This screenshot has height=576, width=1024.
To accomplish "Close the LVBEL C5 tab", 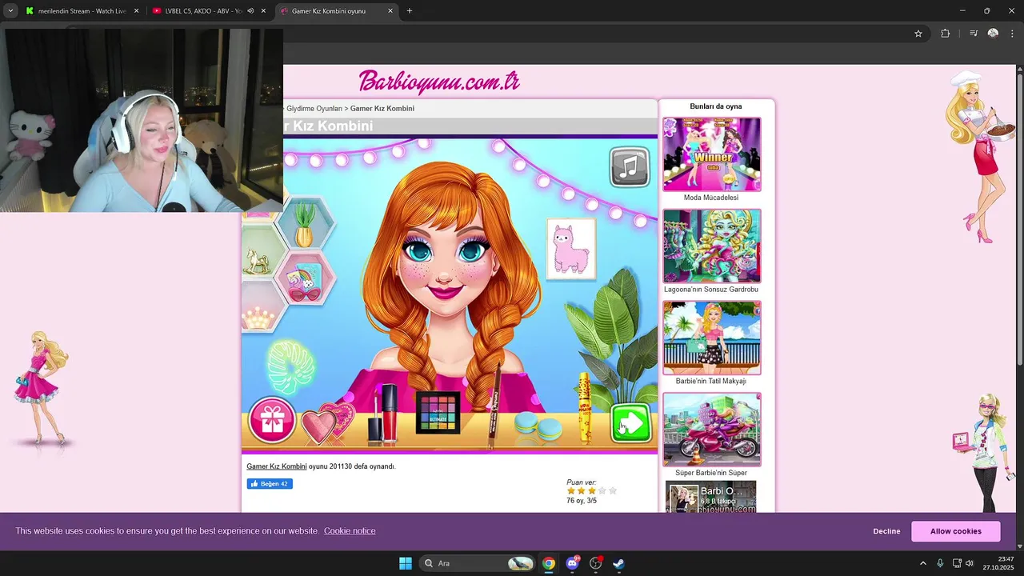I will point(263,11).
